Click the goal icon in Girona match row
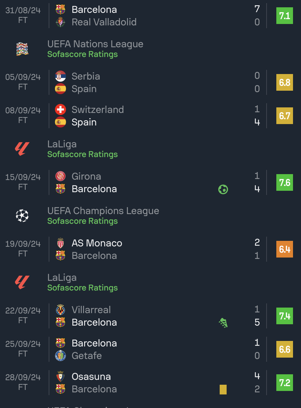The image size is (301, 408). tap(223, 189)
